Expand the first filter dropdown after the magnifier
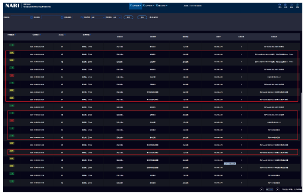 98,17
